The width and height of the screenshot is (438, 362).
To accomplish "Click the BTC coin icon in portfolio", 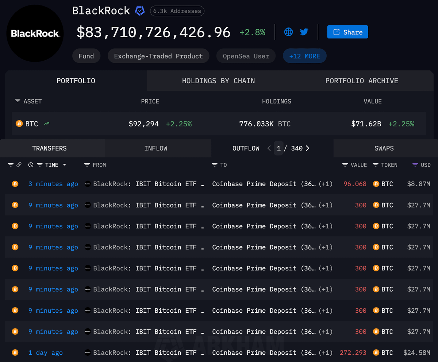I will (19, 124).
